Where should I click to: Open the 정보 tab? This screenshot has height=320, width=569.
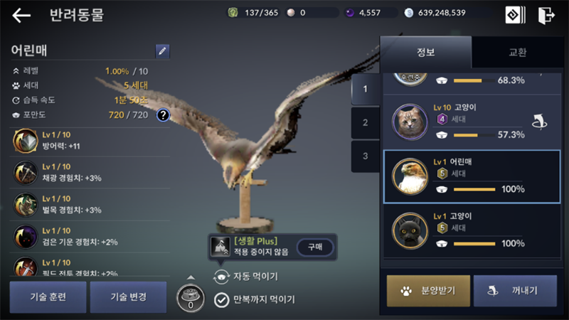(x=425, y=52)
